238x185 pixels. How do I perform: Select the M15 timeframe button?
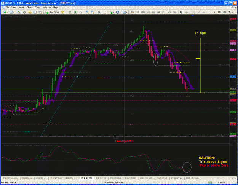click(143, 12)
